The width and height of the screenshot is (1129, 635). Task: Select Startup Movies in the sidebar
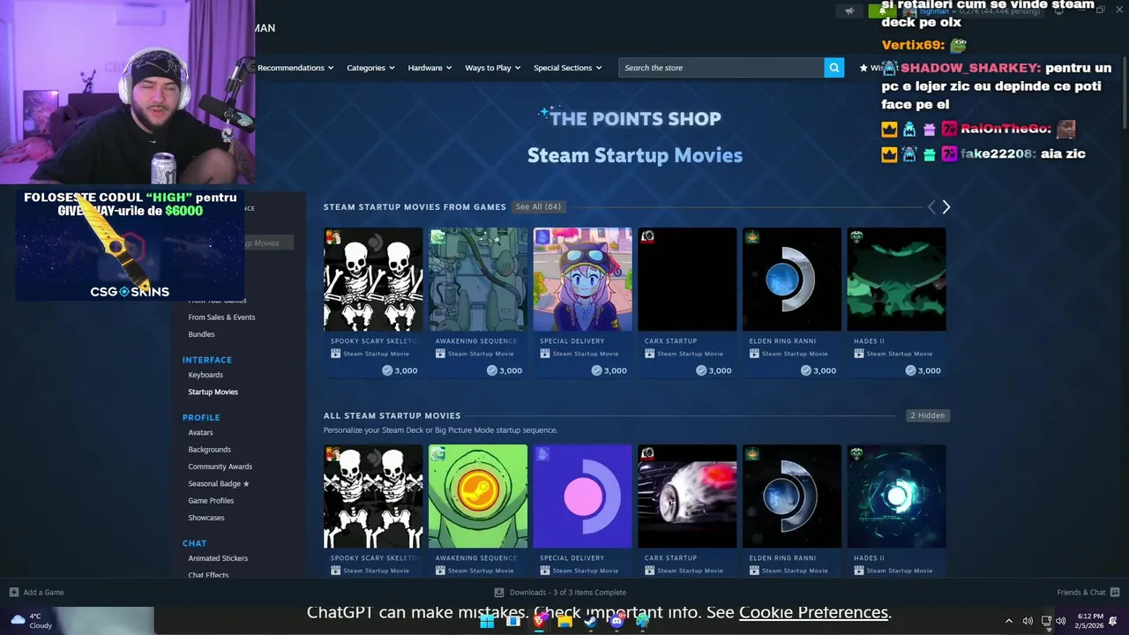[x=213, y=392]
